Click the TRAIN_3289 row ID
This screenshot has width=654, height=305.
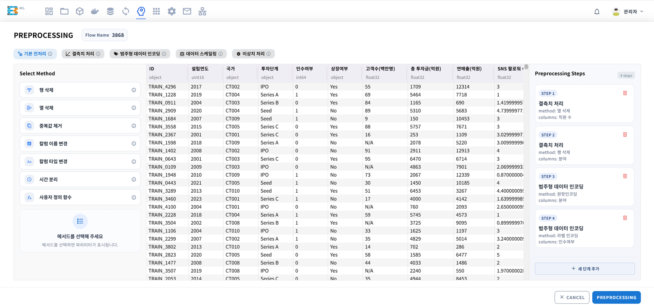coord(162,191)
